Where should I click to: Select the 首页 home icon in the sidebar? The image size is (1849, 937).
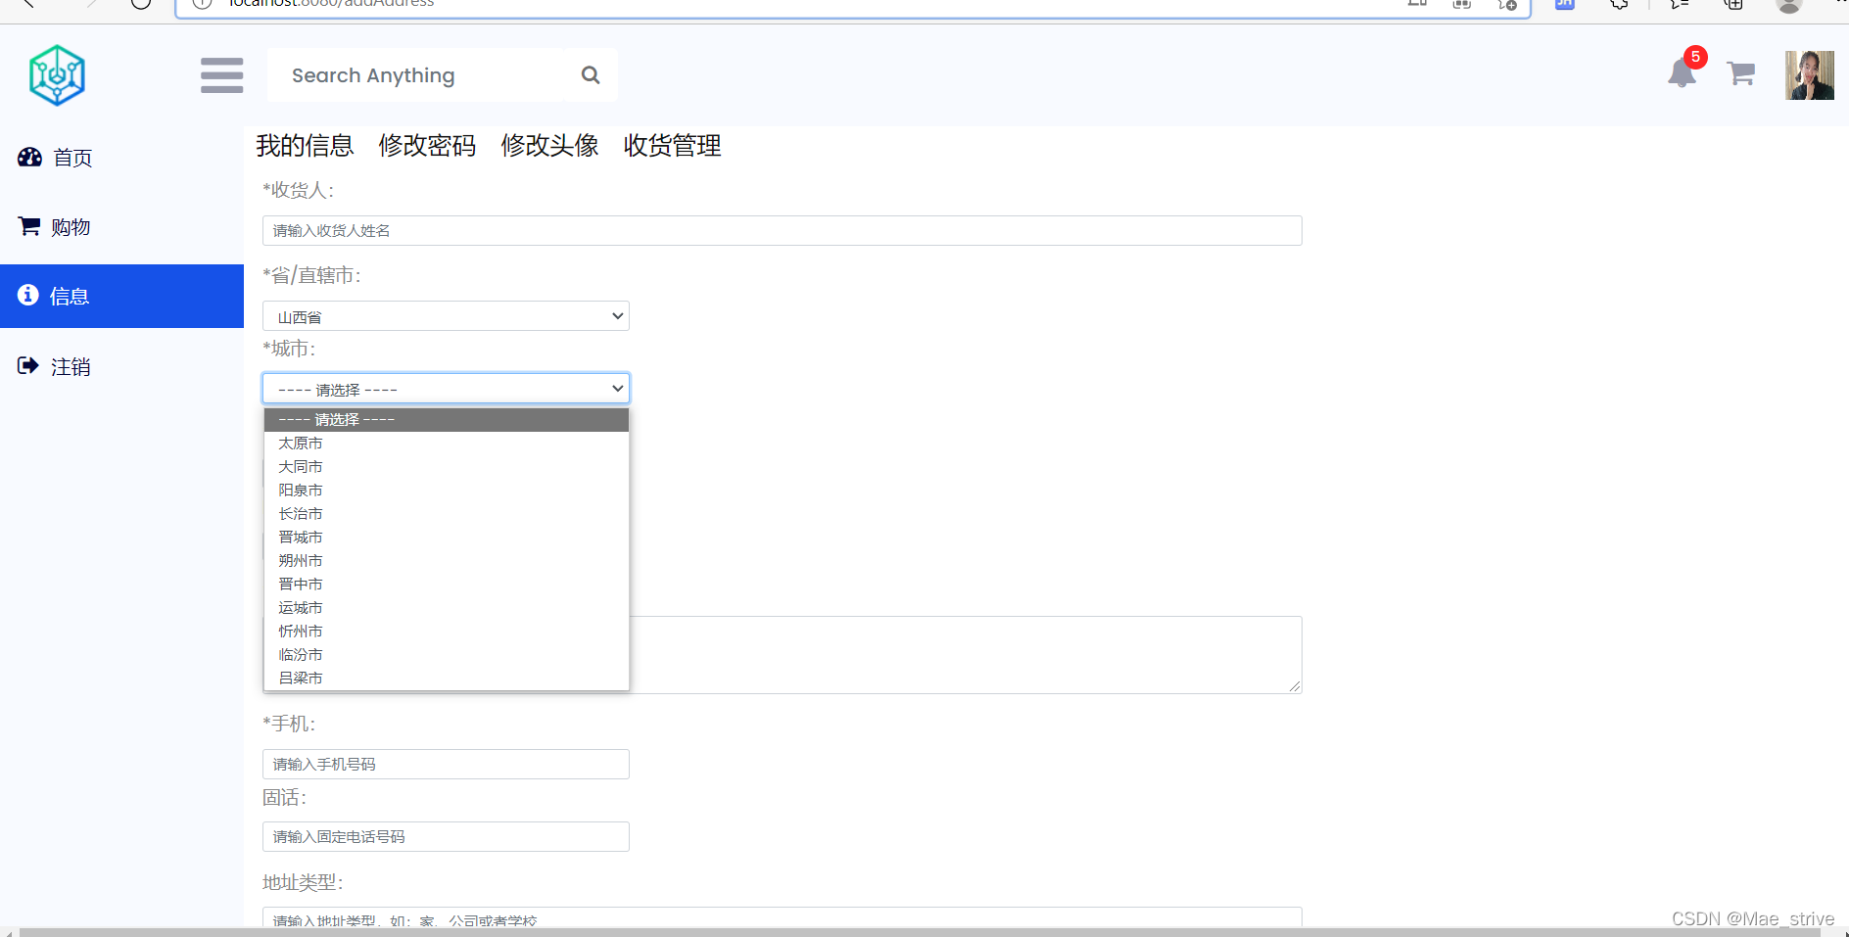pyautogui.click(x=29, y=157)
